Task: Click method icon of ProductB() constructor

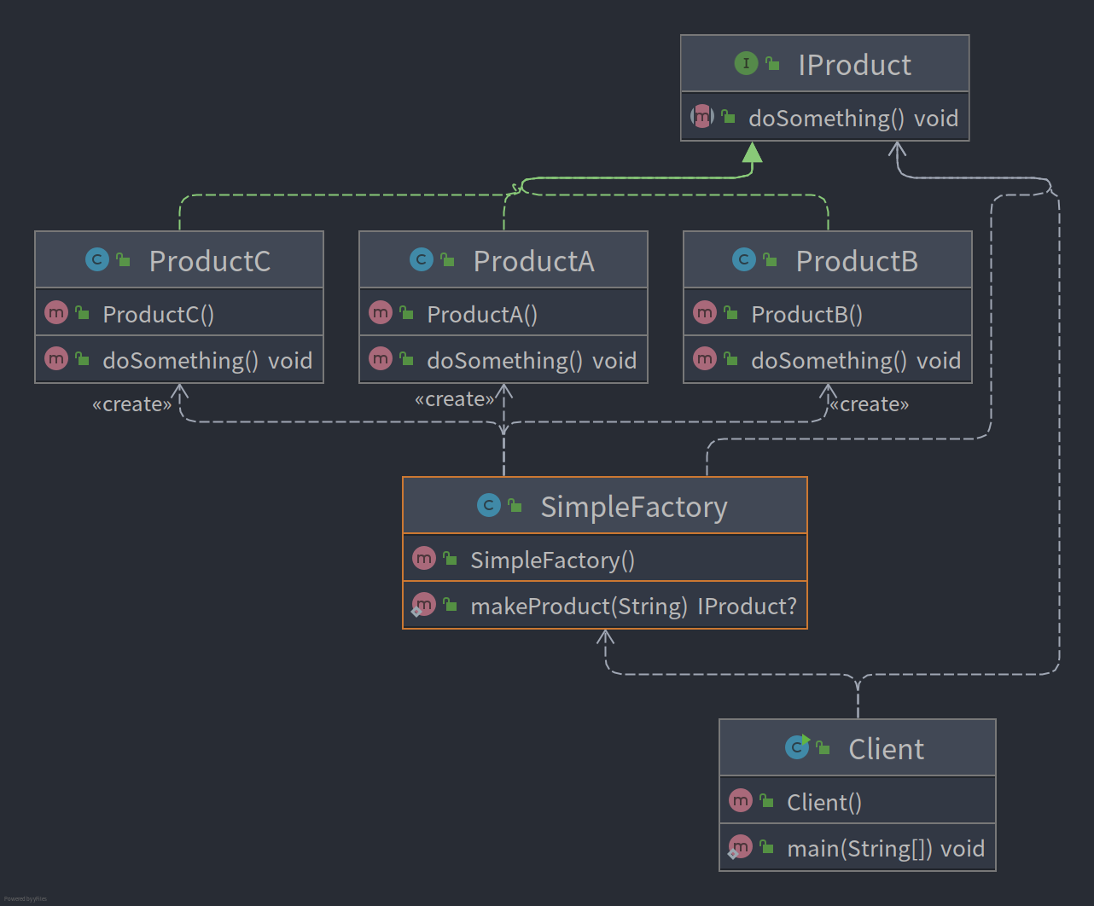Action: coord(705,312)
